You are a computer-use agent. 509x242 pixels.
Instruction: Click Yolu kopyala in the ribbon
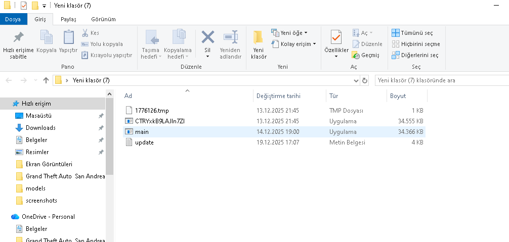(102, 44)
